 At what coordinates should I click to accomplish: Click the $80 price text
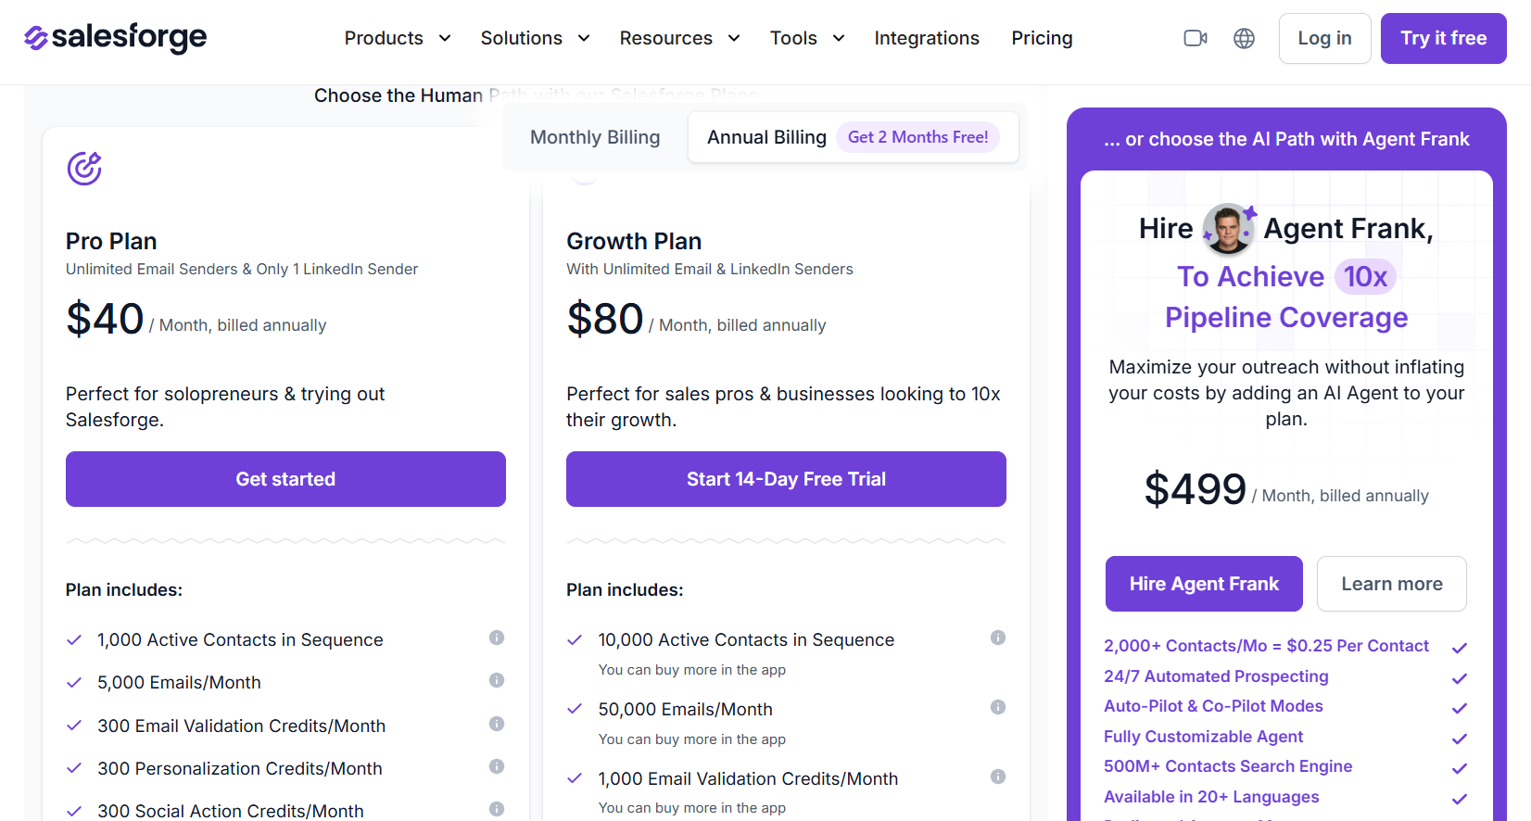coord(605,319)
